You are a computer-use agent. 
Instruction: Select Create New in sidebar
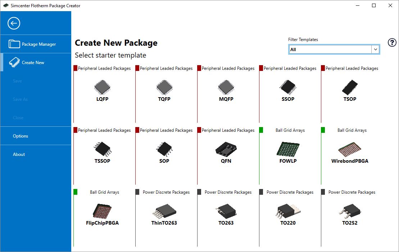[36, 62]
